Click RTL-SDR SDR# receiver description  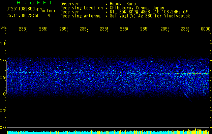149,12
